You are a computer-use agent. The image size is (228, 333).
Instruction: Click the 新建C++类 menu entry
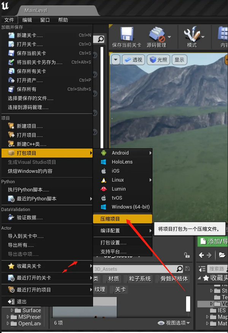click(x=31, y=144)
